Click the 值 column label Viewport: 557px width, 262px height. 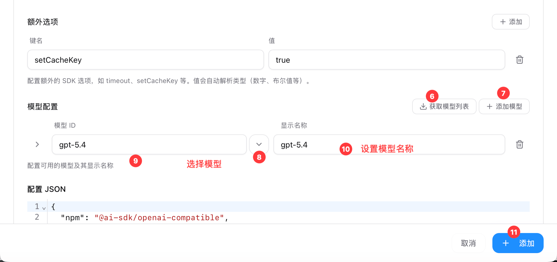(272, 41)
